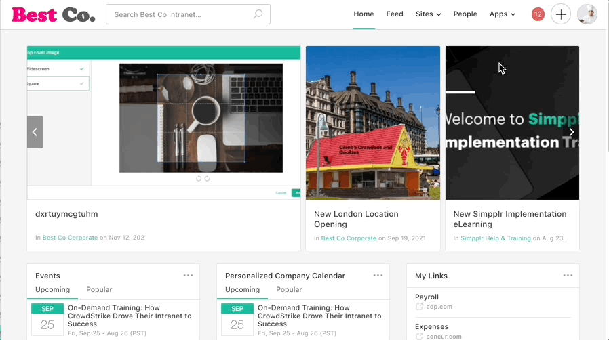
Task: Click the plus create button
Action: (560, 14)
